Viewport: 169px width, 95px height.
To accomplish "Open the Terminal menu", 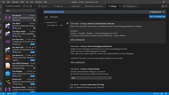I will point(38,2).
